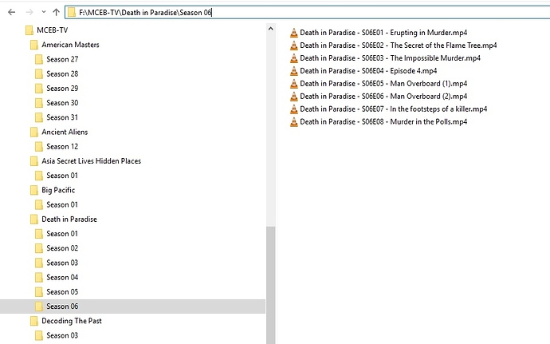
Task: Open the recent locations dropdown chevron
Action: [x=44, y=12]
